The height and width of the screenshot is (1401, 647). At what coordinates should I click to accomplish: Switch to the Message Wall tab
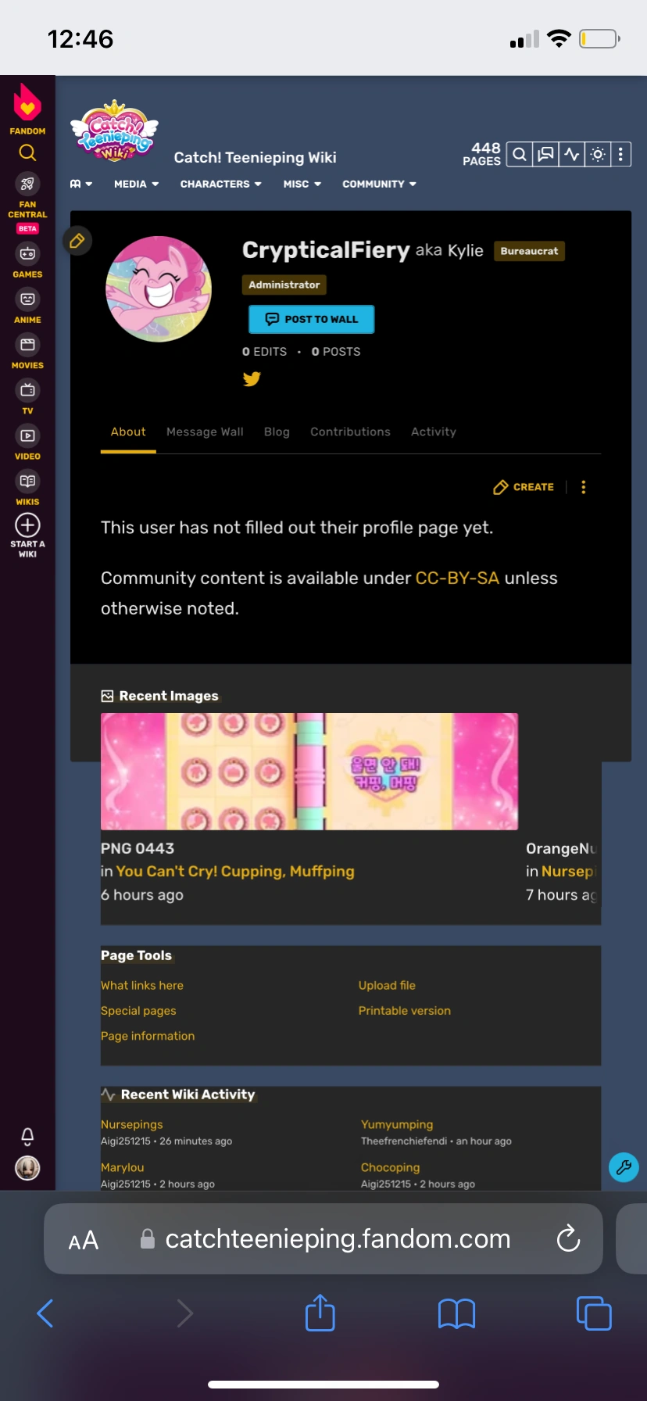[205, 432]
